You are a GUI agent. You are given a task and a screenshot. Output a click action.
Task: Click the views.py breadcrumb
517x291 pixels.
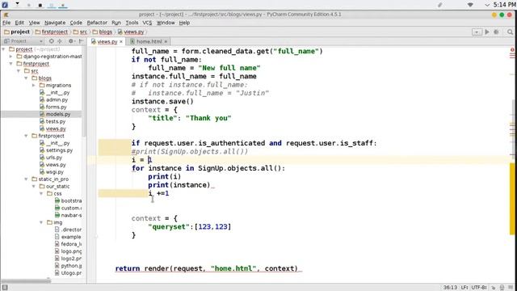[x=131, y=32]
